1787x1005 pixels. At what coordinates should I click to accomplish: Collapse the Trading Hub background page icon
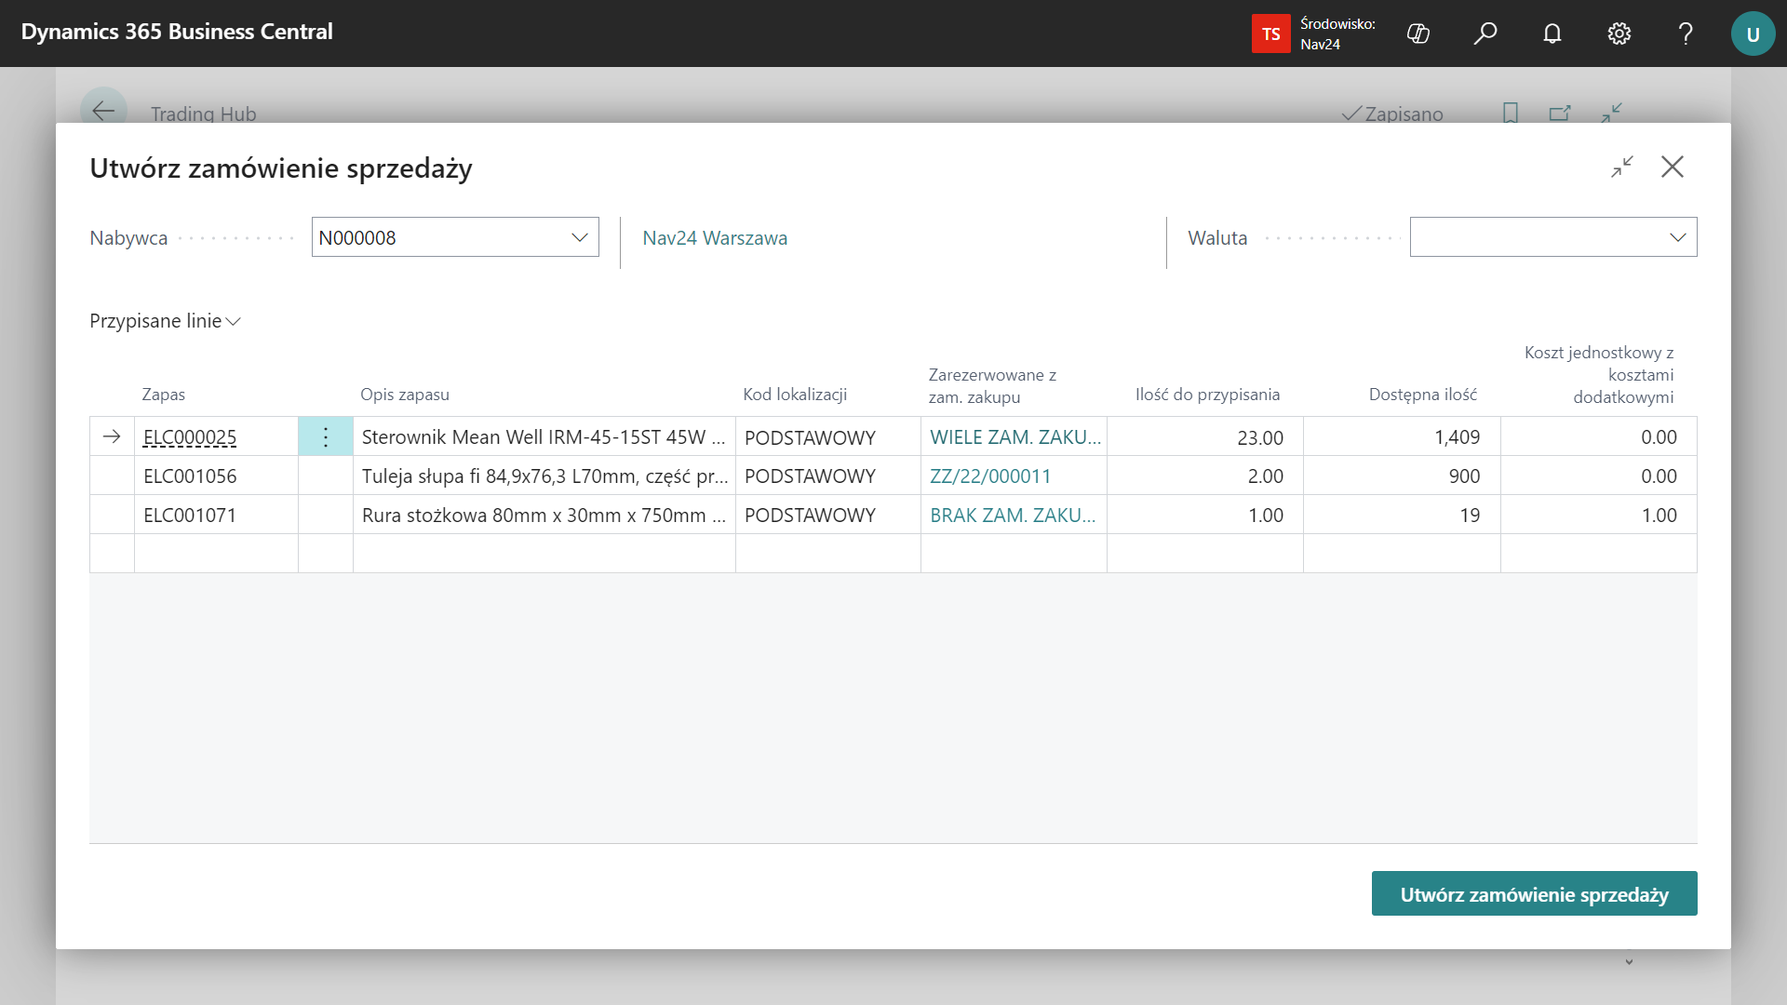1611,113
